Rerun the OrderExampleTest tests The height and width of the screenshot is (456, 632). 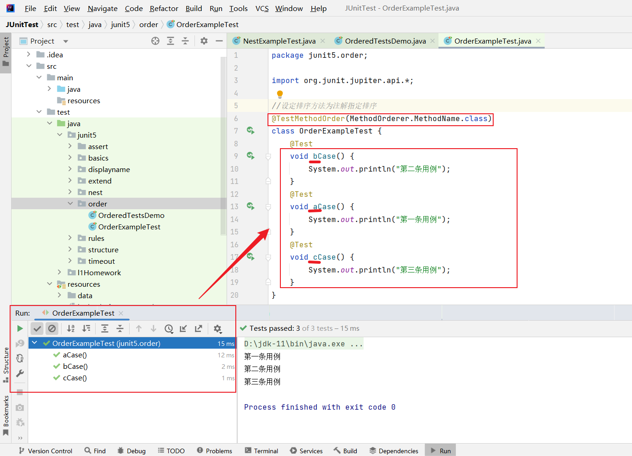[x=20, y=328]
